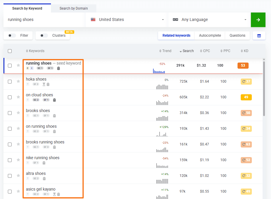Switch to Search by Domain tab

(74, 8)
